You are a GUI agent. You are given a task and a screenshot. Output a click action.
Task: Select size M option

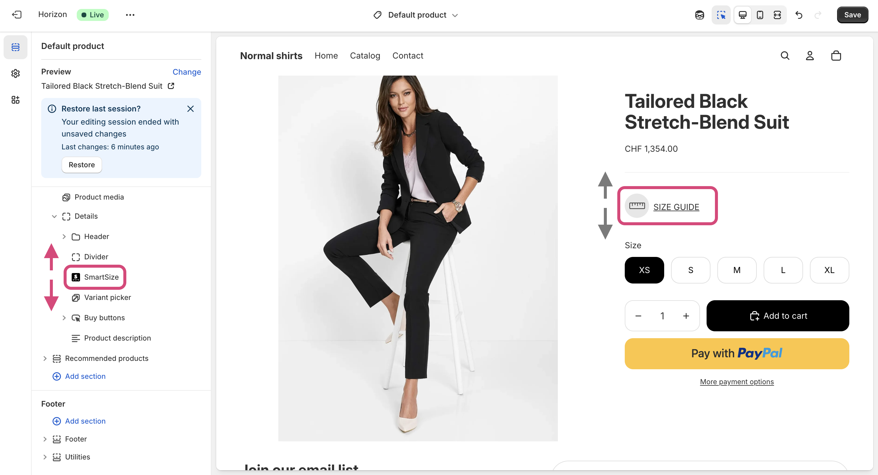tap(736, 270)
